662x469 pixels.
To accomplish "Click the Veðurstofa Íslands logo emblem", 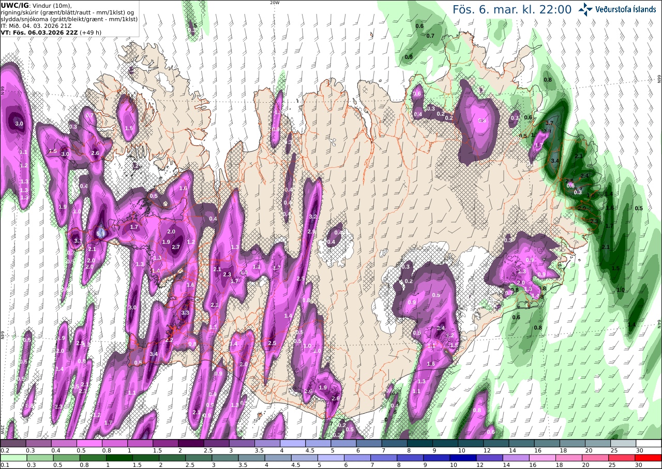I will tap(585, 9).
